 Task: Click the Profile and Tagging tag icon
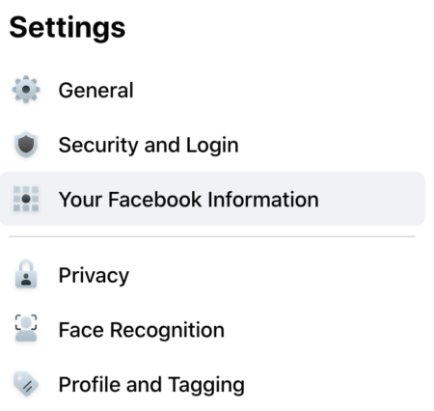coord(26,384)
